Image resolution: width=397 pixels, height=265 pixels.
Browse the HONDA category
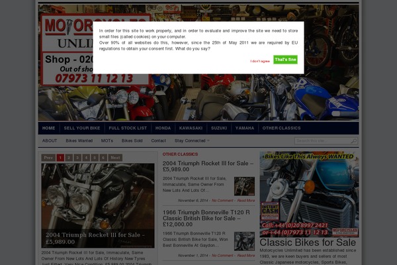[x=163, y=128]
